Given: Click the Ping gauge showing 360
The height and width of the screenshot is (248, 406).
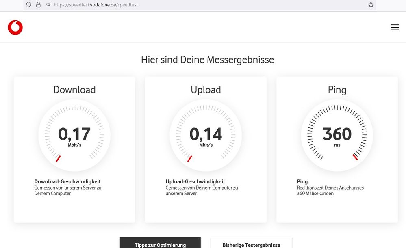Looking at the screenshot, I should (337, 135).
